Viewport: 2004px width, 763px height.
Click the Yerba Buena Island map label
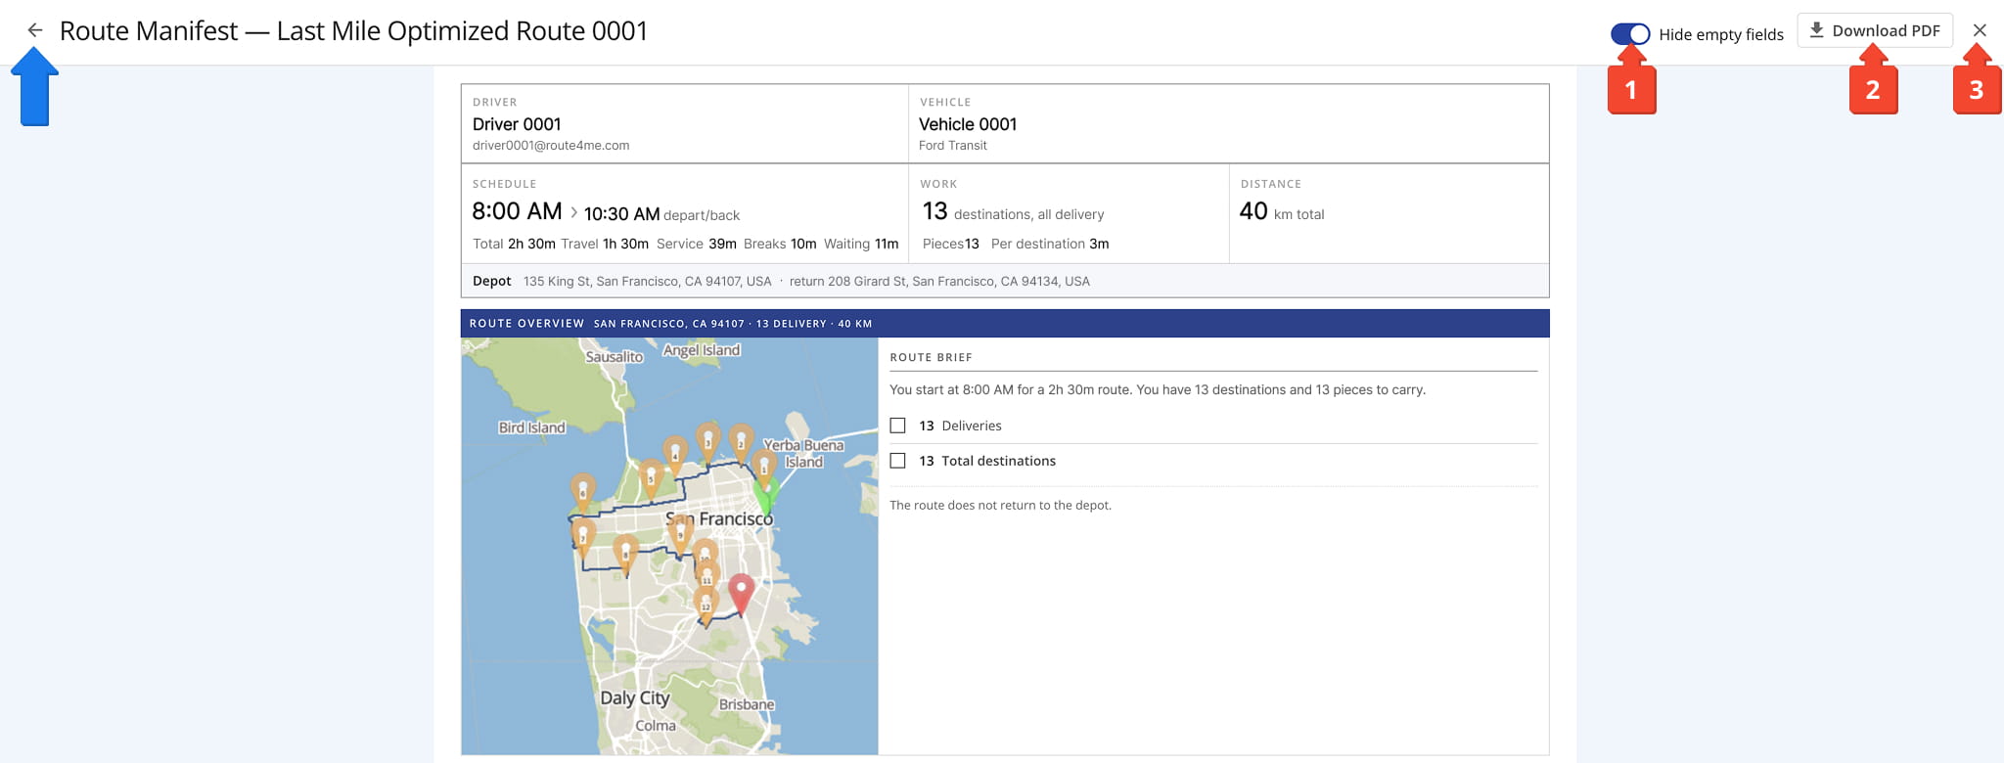pyautogui.click(x=803, y=453)
